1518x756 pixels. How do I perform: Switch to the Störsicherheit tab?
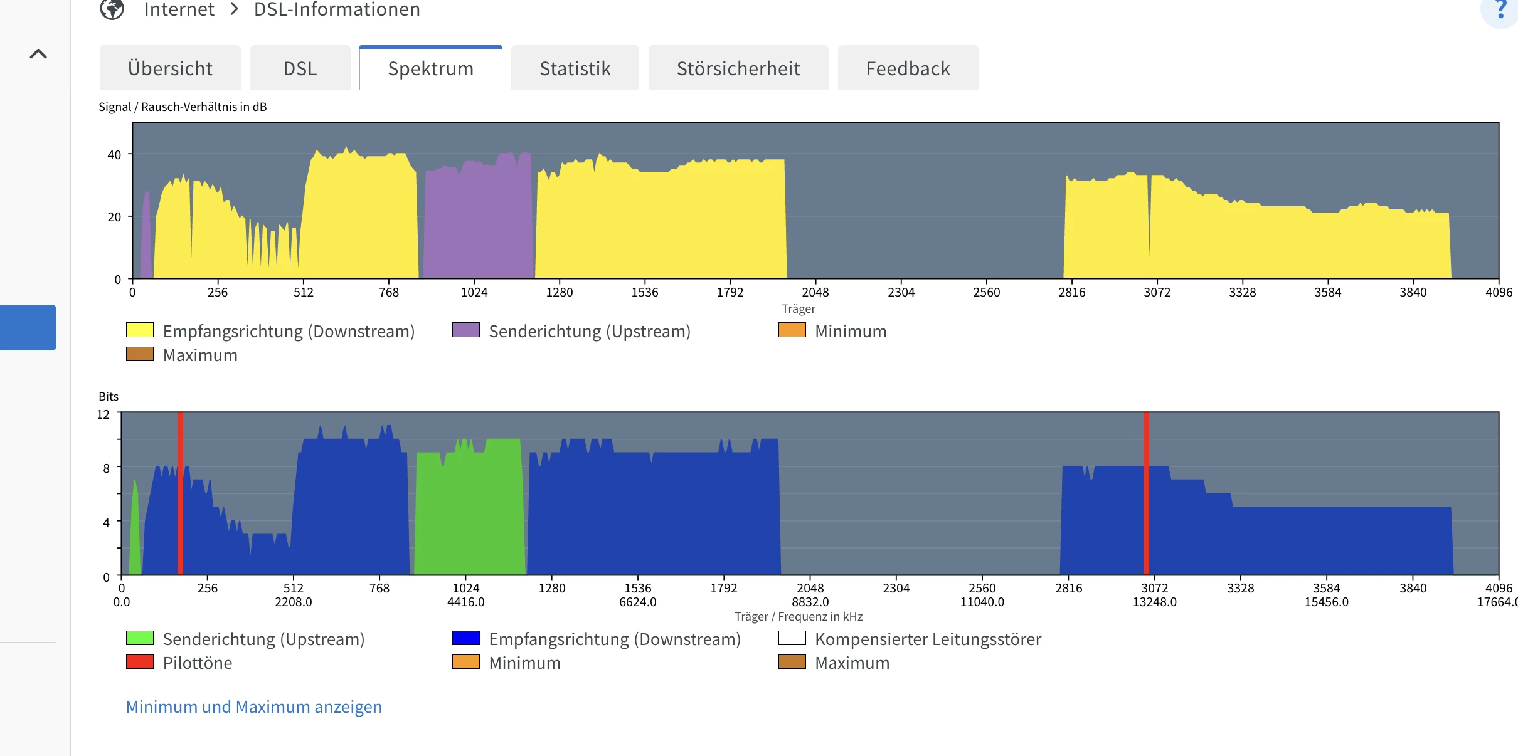738,68
